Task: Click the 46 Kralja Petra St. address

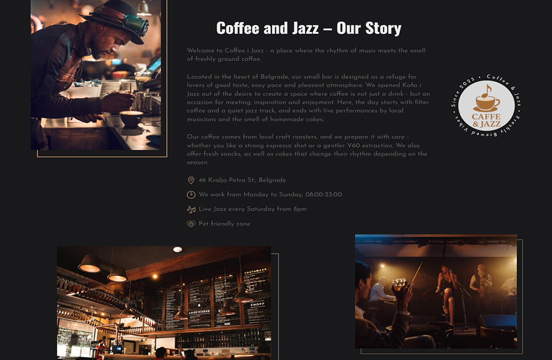Action: click(242, 180)
